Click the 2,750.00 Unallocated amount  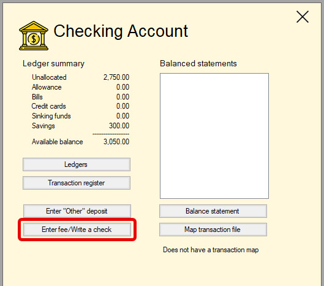pyautogui.click(x=116, y=77)
